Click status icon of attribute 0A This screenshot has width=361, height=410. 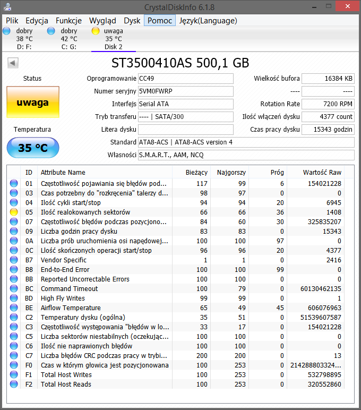tap(14, 241)
